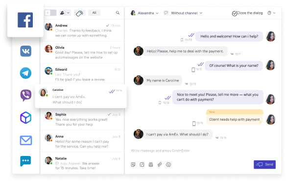Open the emoji picker smiley icon

[x=168, y=165]
